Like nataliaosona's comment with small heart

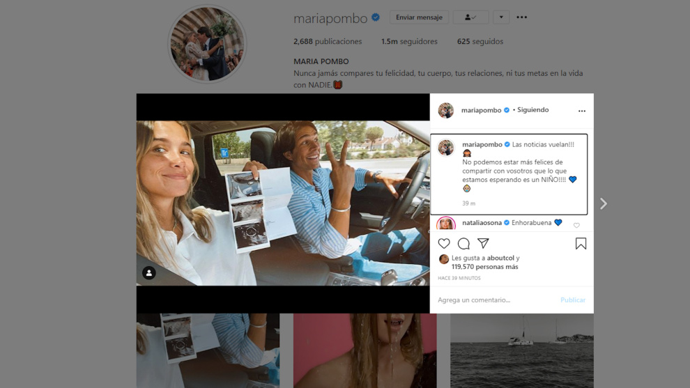coord(576,225)
